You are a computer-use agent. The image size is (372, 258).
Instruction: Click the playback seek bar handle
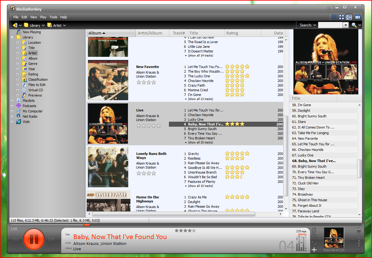(87, 225)
